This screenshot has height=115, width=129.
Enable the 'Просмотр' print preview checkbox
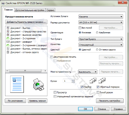pyautogui.click(x=55, y=92)
